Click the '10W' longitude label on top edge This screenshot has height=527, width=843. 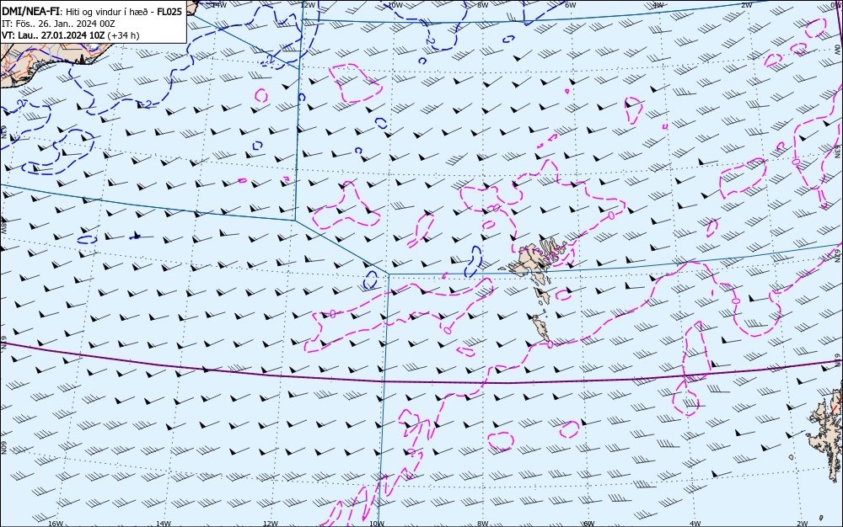coord(395,5)
